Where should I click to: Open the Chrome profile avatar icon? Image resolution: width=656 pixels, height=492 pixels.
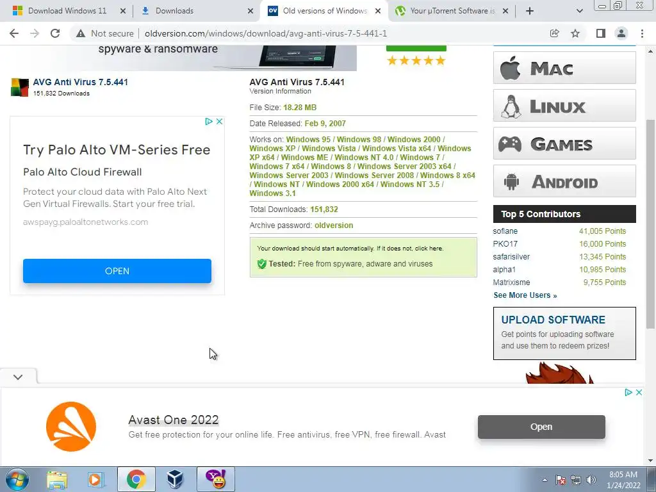(x=621, y=33)
